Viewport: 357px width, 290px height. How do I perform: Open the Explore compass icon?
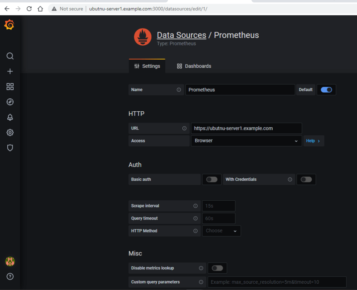(10, 102)
